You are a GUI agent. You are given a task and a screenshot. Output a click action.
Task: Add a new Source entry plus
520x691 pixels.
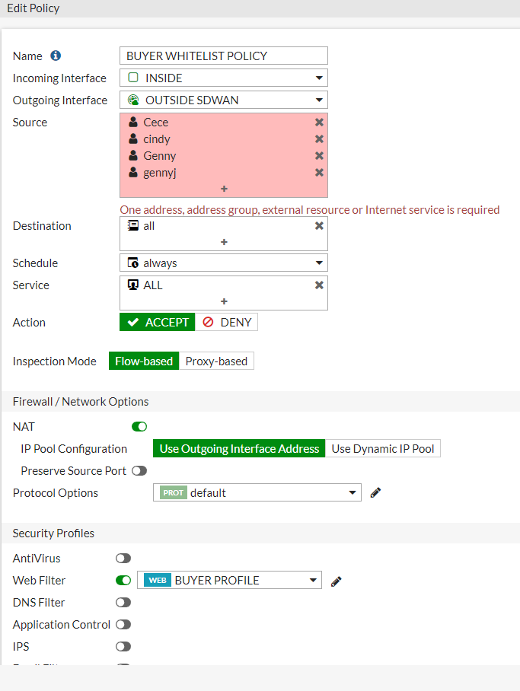[224, 189]
